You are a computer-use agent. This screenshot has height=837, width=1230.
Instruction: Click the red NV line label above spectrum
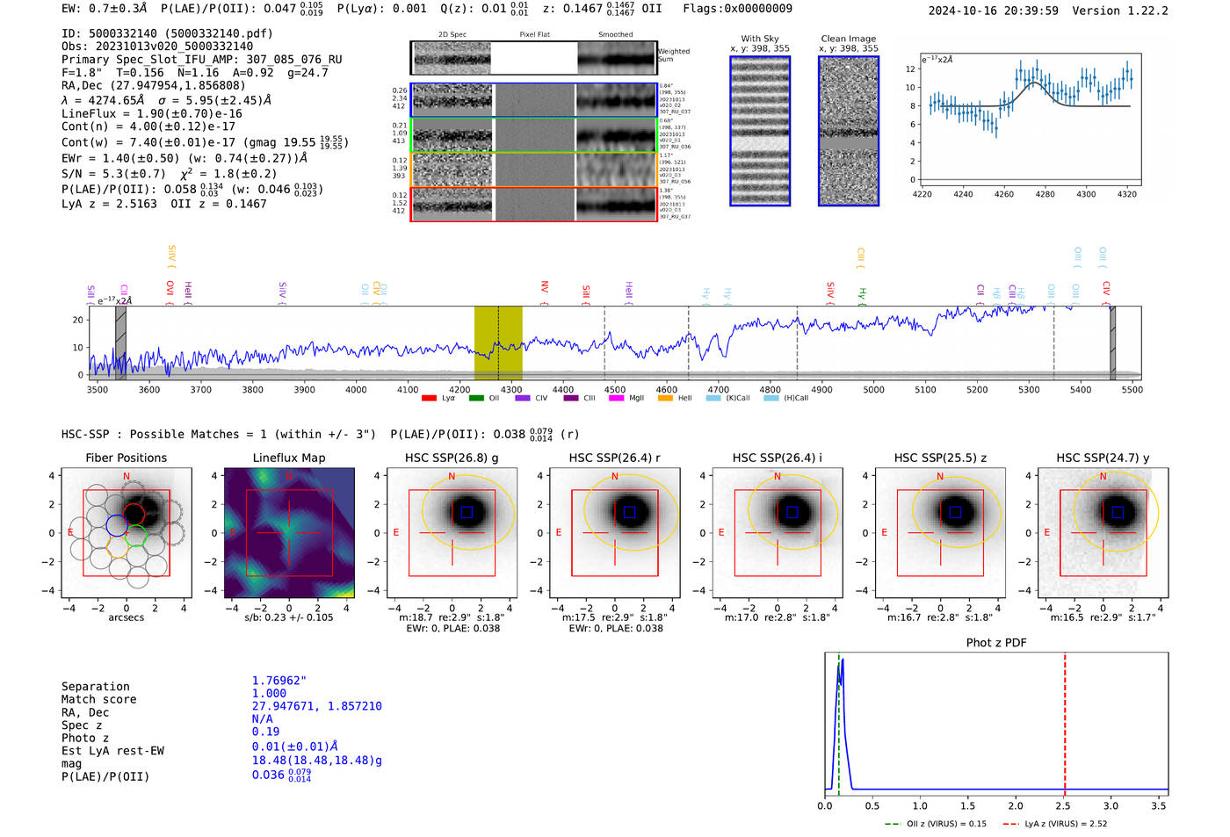click(x=545, y=291)
